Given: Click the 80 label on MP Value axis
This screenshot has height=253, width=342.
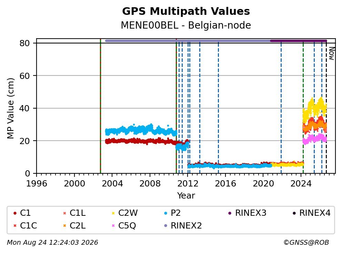Looking at the screenshot, I should [24, 43].
